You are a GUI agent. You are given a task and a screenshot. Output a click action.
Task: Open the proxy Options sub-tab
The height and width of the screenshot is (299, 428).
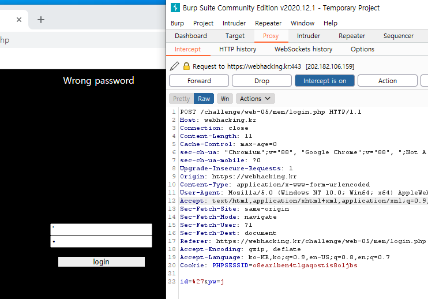(x=362, y=49)
